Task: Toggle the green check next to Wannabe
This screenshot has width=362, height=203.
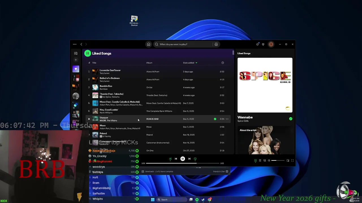Action: click(x=290, y=119)
